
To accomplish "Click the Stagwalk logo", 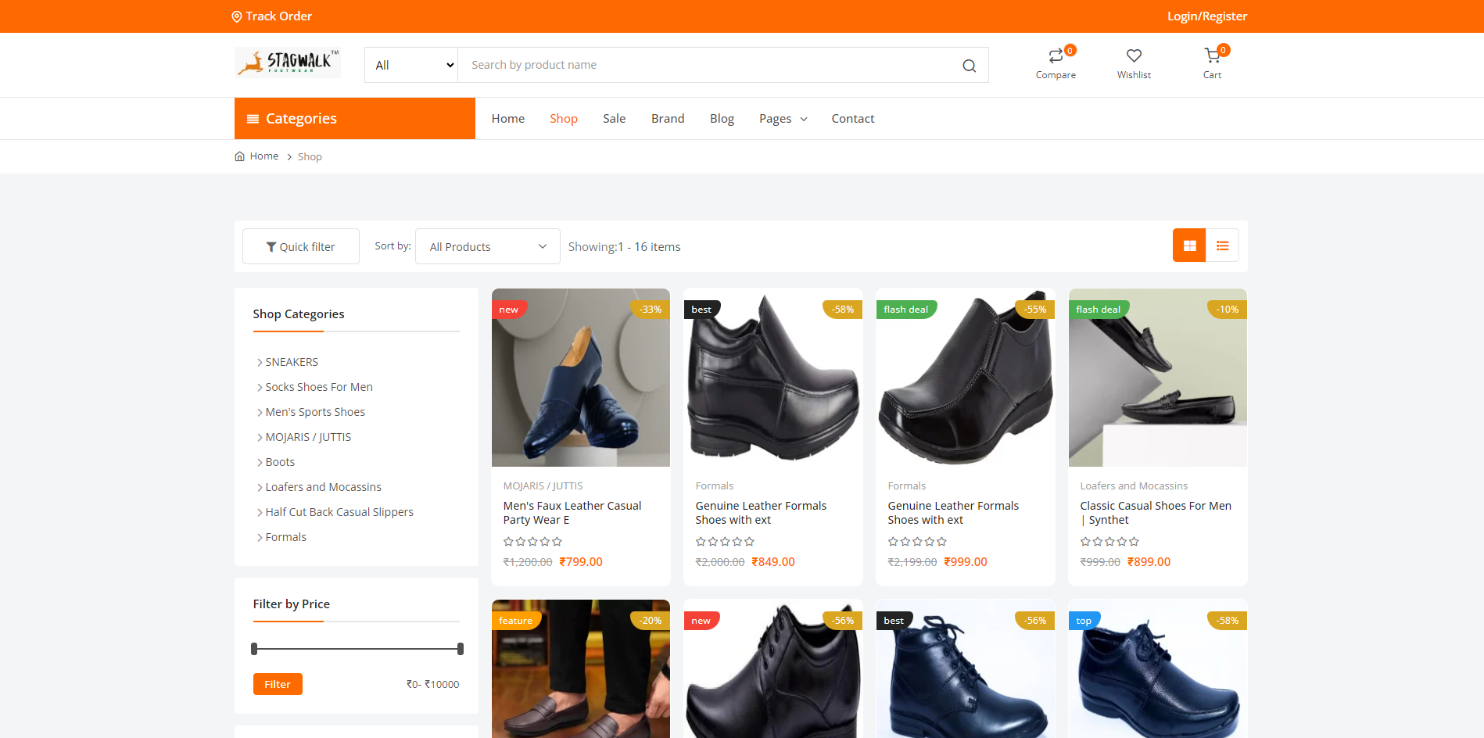I will click(287, 63).
